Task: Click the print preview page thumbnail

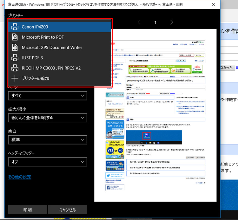Action: [155, 114]
